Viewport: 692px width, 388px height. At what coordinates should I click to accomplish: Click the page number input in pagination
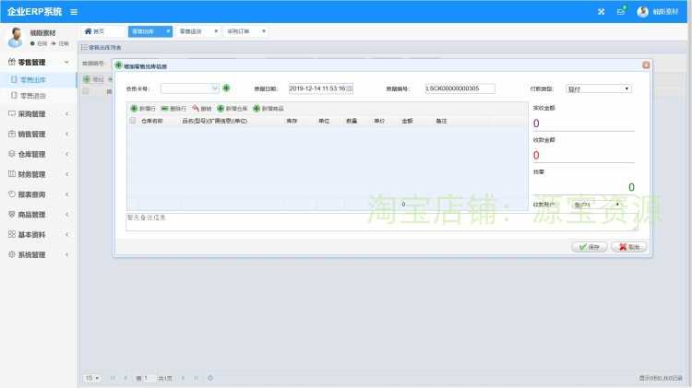click(x=149, y=378)
